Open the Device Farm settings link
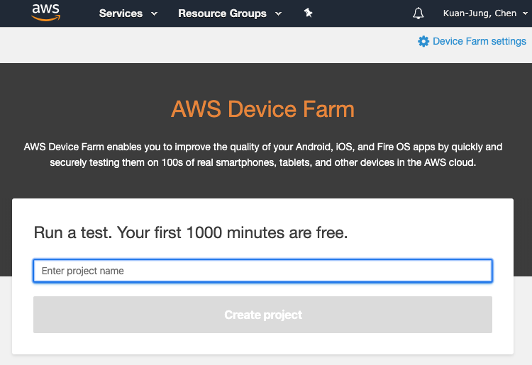 point(479,41)
